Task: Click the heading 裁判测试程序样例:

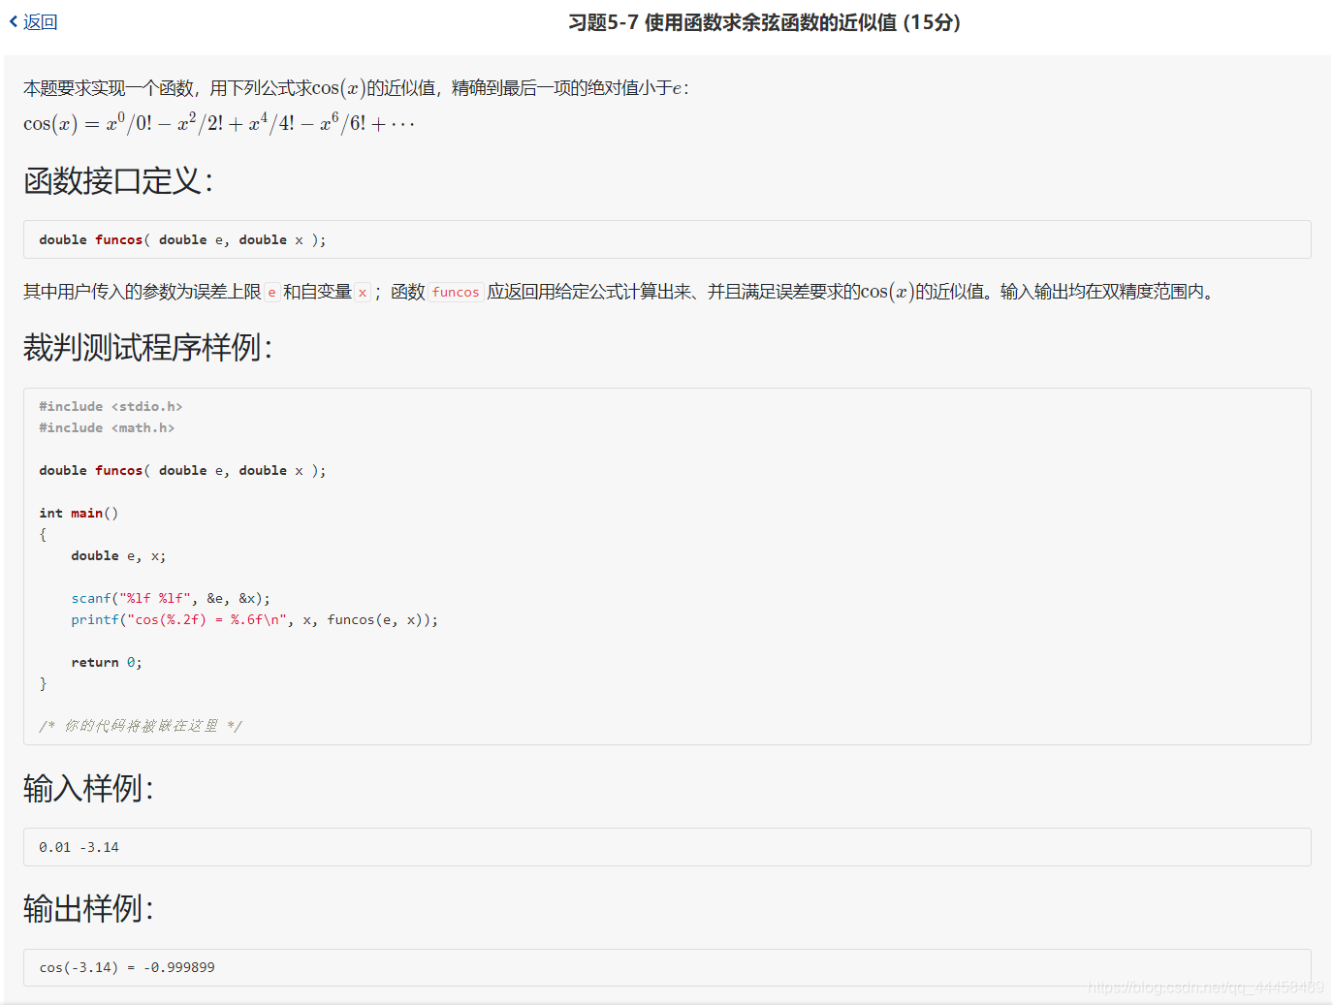Action: 148,347
